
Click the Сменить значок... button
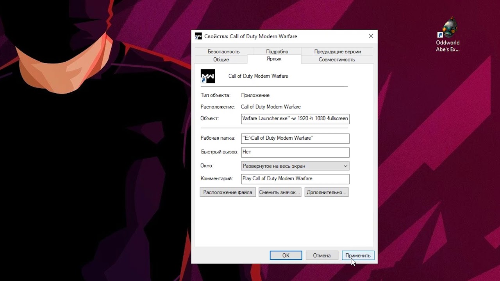[x=280, y=192]
